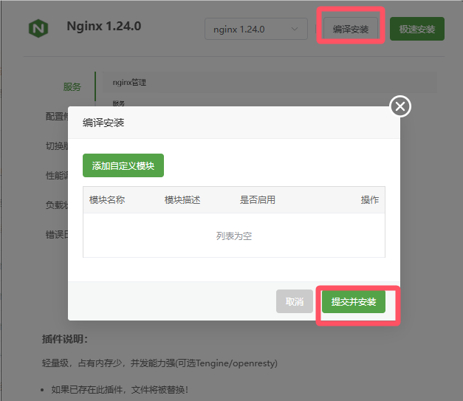Image resolution: width=463 pixels, height=401 pixels.
Task: Click the Nginx 1.24.0 heading text
Action: pos(104,26)
